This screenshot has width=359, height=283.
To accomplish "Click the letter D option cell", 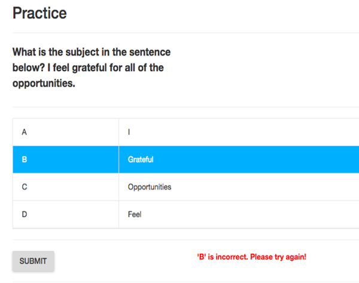I will (x=24, y=214).
